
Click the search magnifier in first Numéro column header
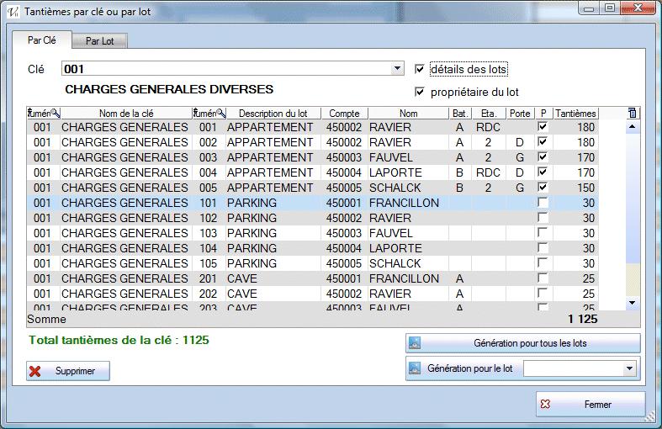click(x=55, y=113)
